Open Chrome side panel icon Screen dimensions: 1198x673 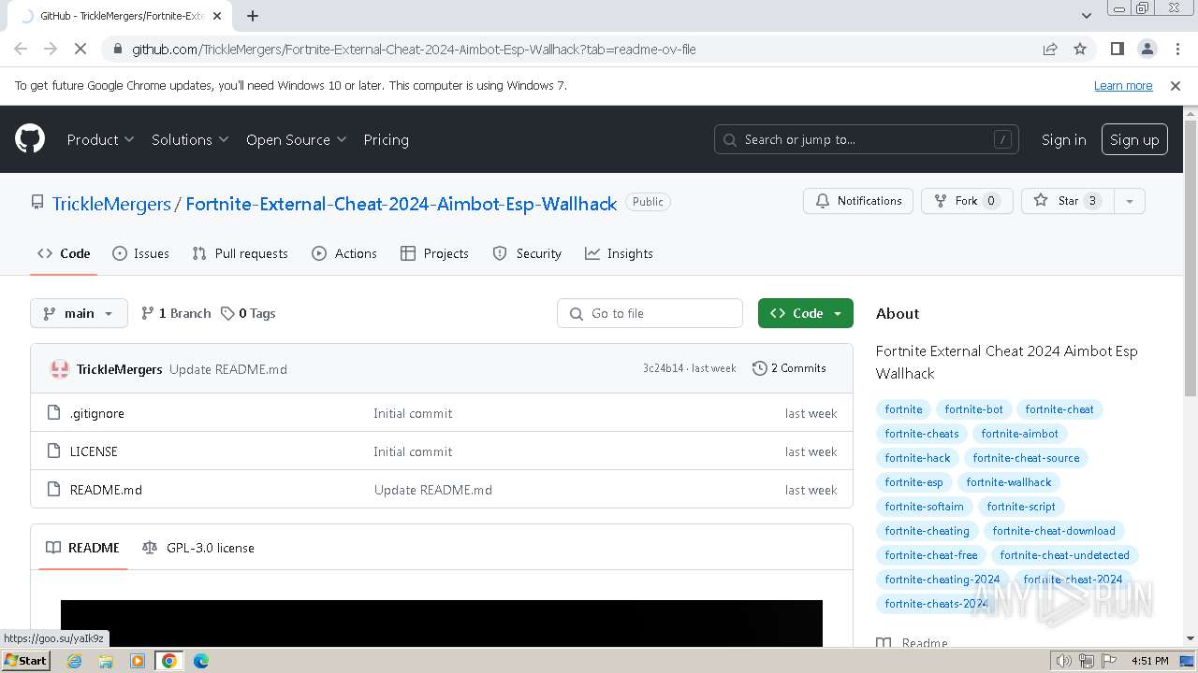(1117, 49)
